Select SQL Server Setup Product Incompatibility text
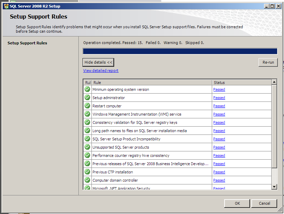Viewport: 284px width, 214px height. [127, 139]
